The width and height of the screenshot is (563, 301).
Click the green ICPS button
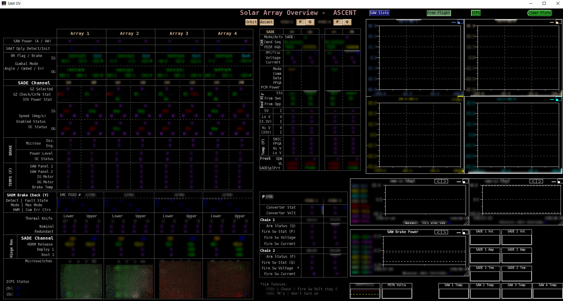point(475,13)
